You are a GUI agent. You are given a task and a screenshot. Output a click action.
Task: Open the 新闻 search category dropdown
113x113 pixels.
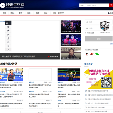[x=83, y=5]
